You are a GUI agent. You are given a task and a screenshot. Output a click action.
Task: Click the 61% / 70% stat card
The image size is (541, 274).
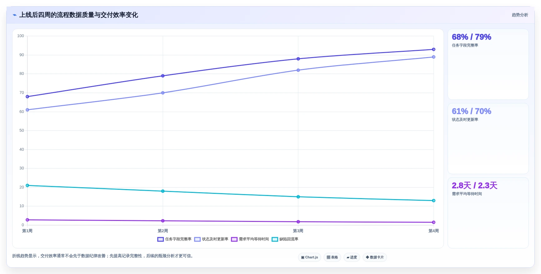[488, 139]
